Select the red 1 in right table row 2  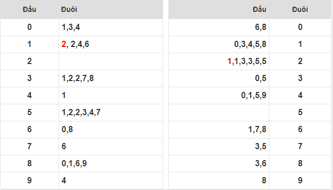[229, 61]
